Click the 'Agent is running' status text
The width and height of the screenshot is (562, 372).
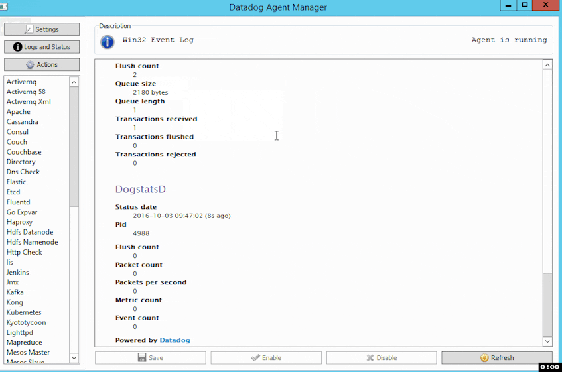point(510,40)
